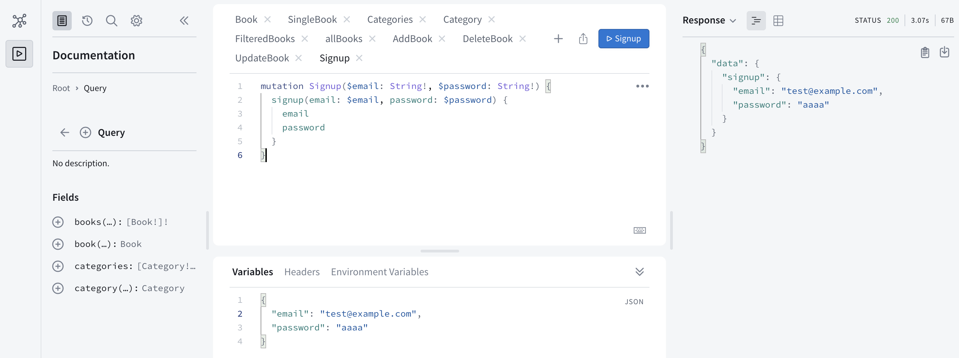959x358 pixels.
Task: Open the Book return type link
Action: coord(131,244)
